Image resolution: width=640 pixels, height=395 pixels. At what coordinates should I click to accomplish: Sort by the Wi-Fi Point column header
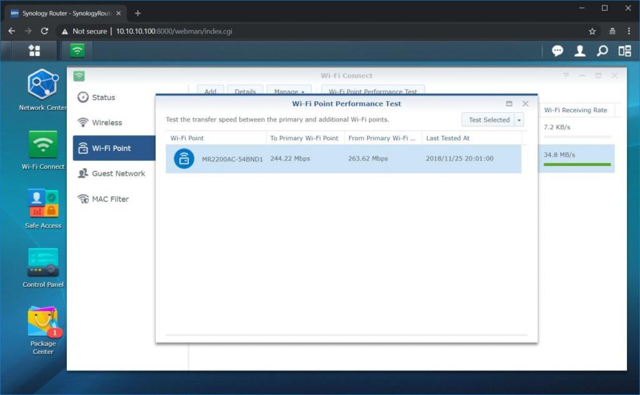[x=216, y=138]
